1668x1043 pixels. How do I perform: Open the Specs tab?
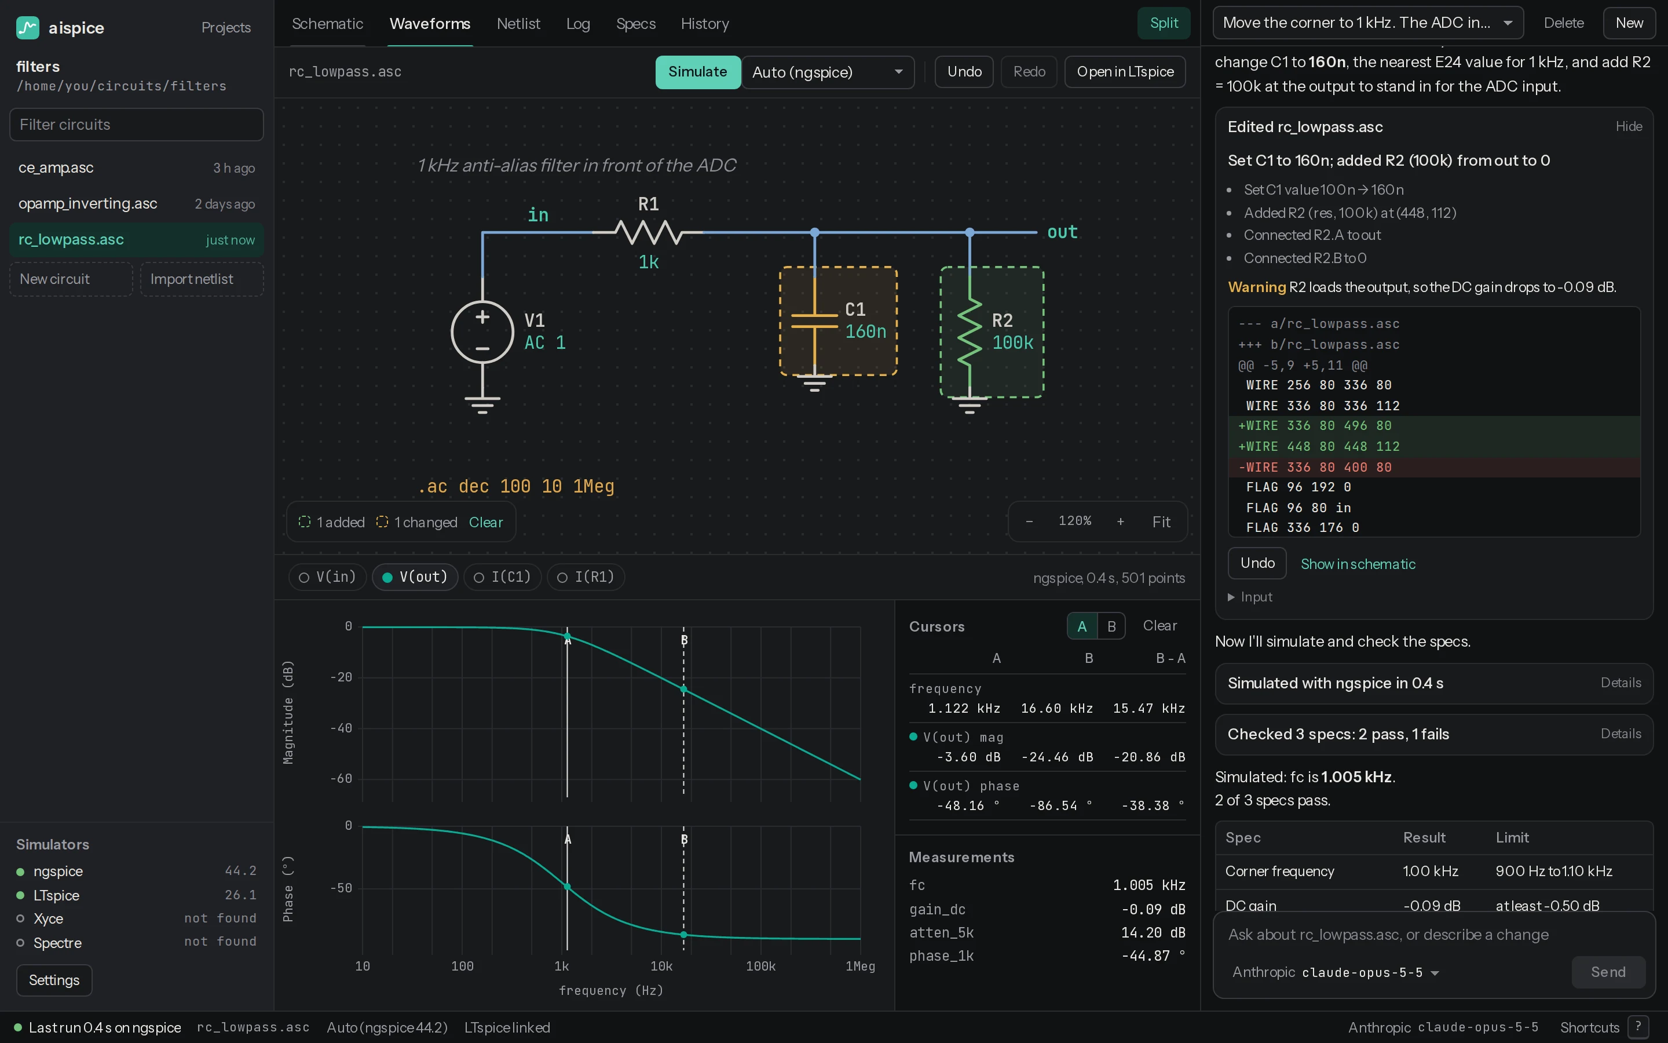pyautogui.click(x=635, y=23)
